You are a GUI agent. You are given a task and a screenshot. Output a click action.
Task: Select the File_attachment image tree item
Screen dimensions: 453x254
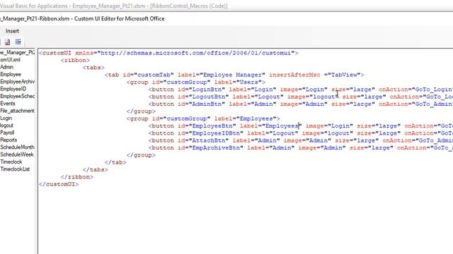pyautogui.click(x=17, y=111)
